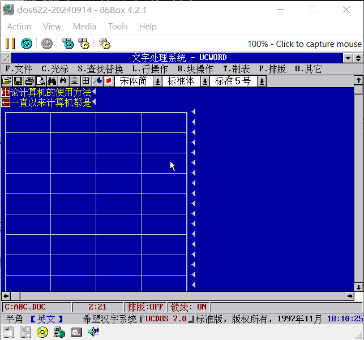
Task: Open the T.制表 table menu
Action: click(x=236, y=69)
